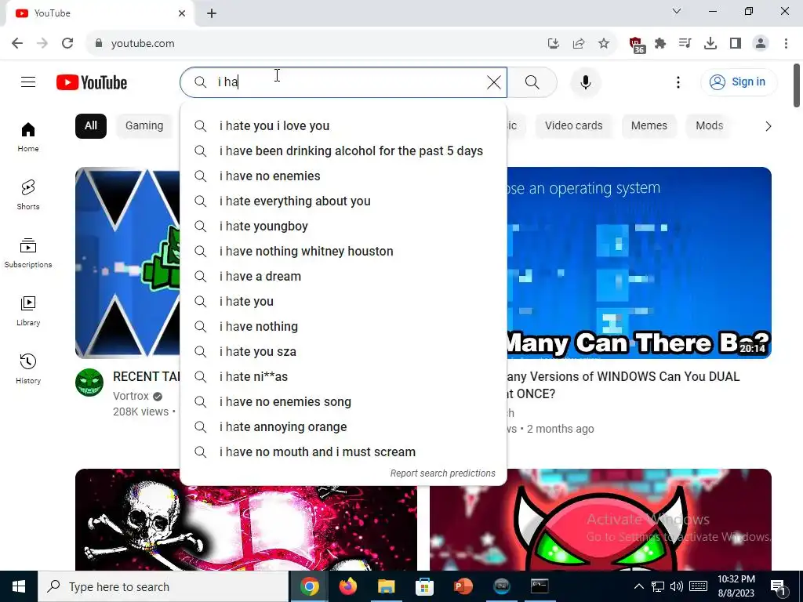
Task: Choose "i have no mouth and i must scream"
Action: tap(343, 452)
